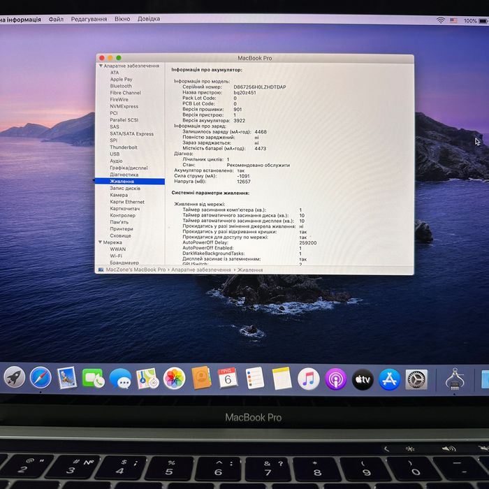The height and width of the screenshot is (489, 489).
Task: Open Notes from the Dock
Action: pyautogui.click(x=282, y=379)
